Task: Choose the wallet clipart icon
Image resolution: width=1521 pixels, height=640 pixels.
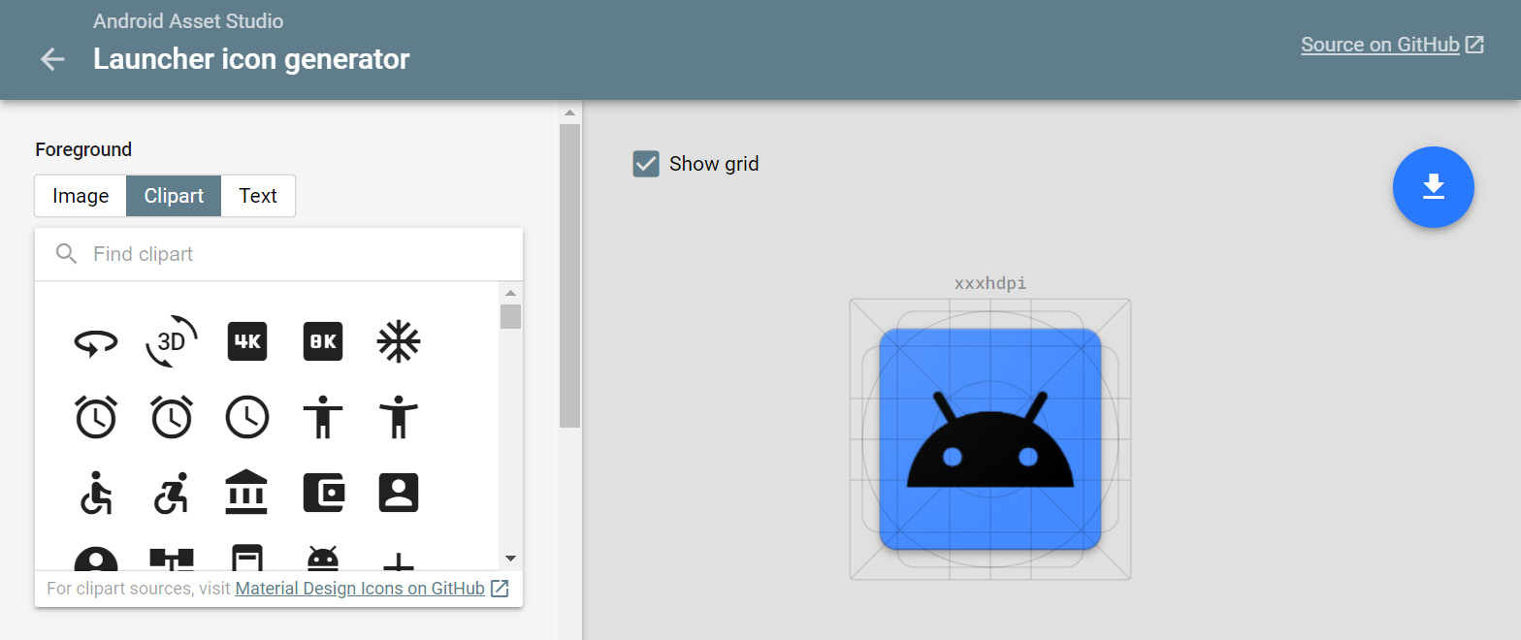Action: point(323,493)
